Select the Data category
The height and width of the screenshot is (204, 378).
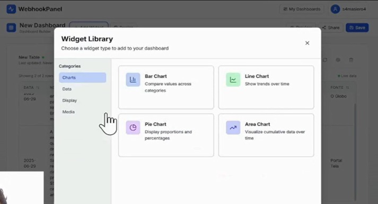click(x=83, y=89)
